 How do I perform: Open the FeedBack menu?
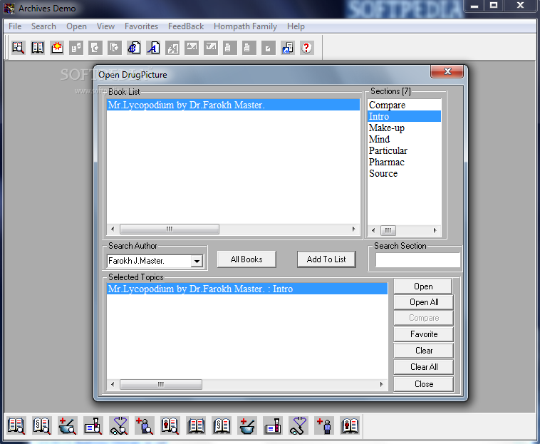click(186, 26)
